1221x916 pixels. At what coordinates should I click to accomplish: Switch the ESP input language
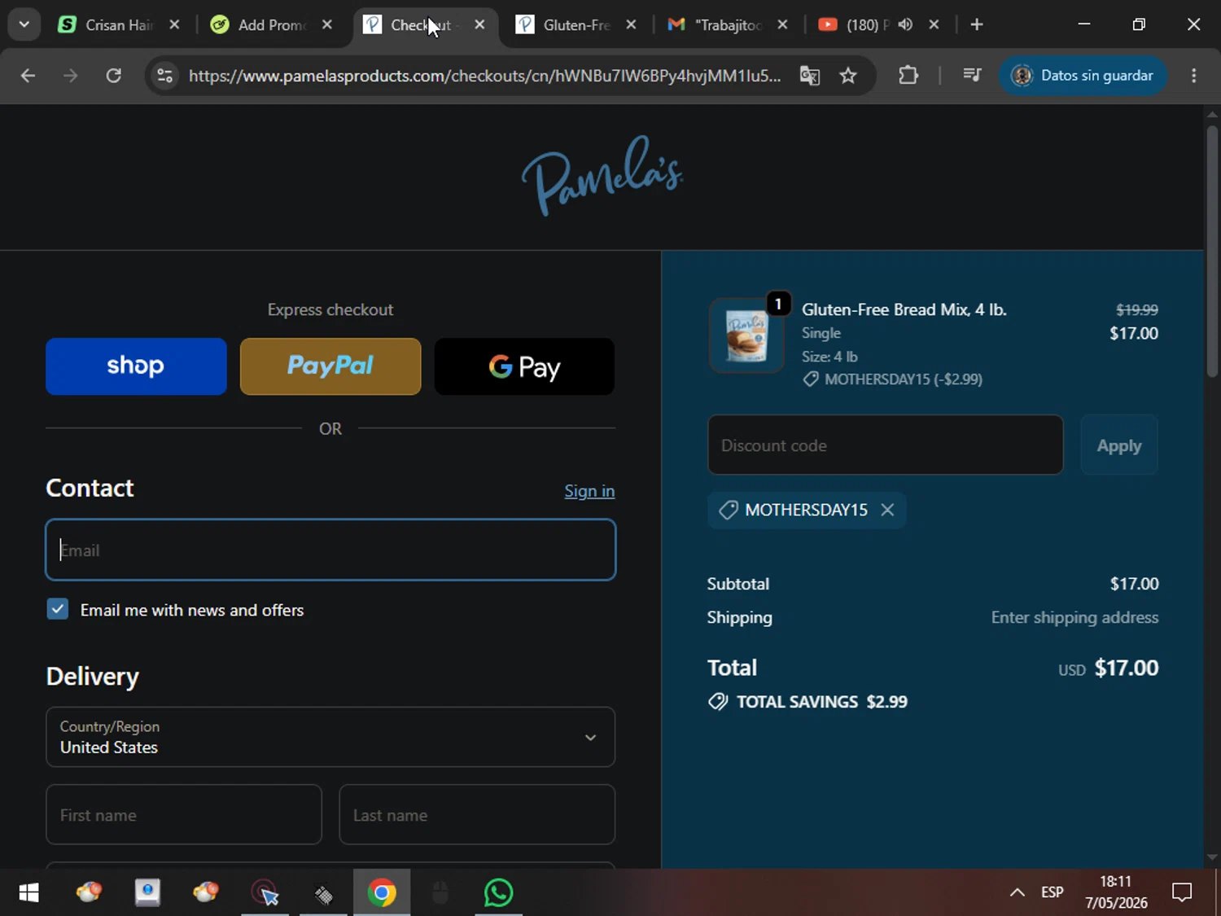click(x=1053, y=892)
